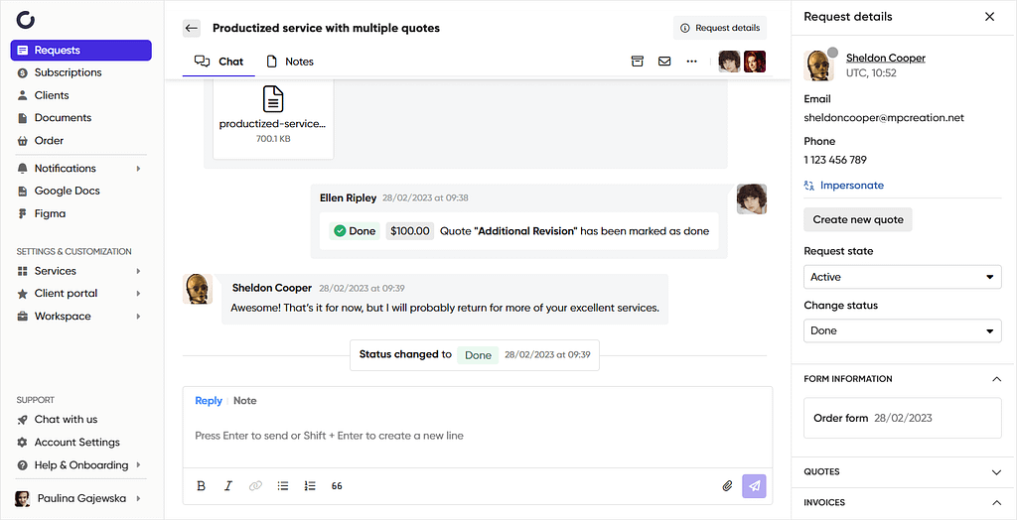Open the three-dots more options menu
The width and height of the screenshot is (1017, 520).
[691, 61]
